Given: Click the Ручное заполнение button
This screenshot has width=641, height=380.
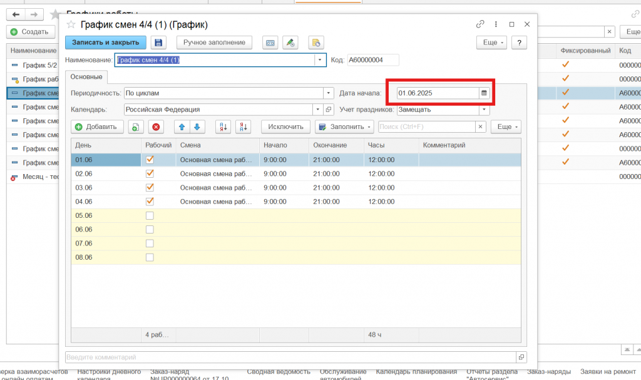Looking at the screenshot, I should (215, 43).
